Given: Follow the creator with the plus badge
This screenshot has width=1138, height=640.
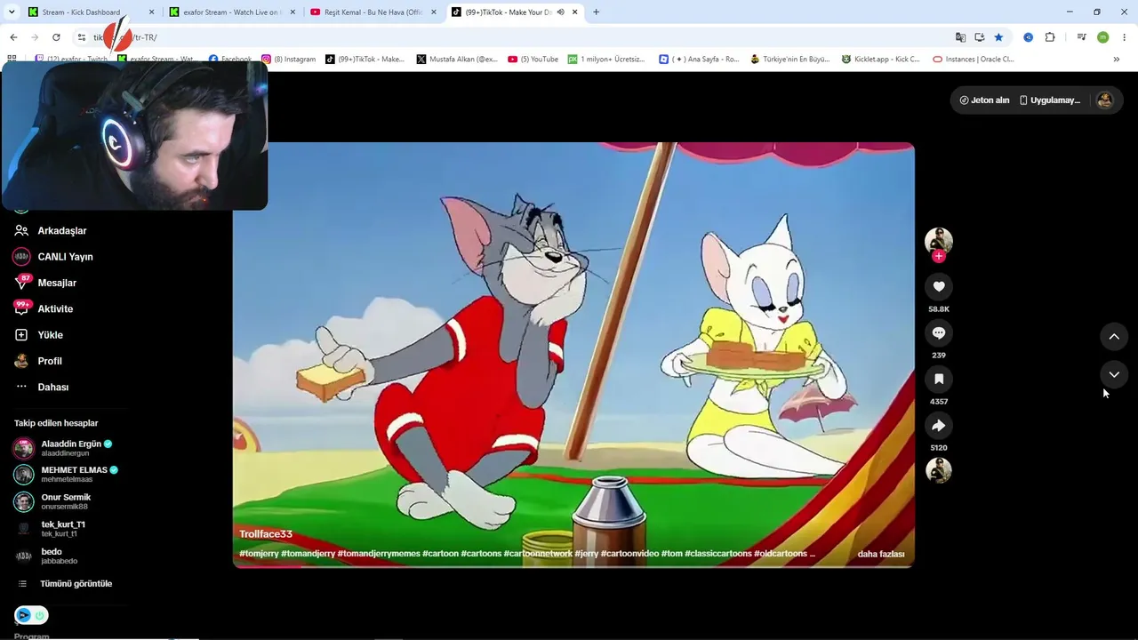Looking at the screenshot, I should point(938,256).
